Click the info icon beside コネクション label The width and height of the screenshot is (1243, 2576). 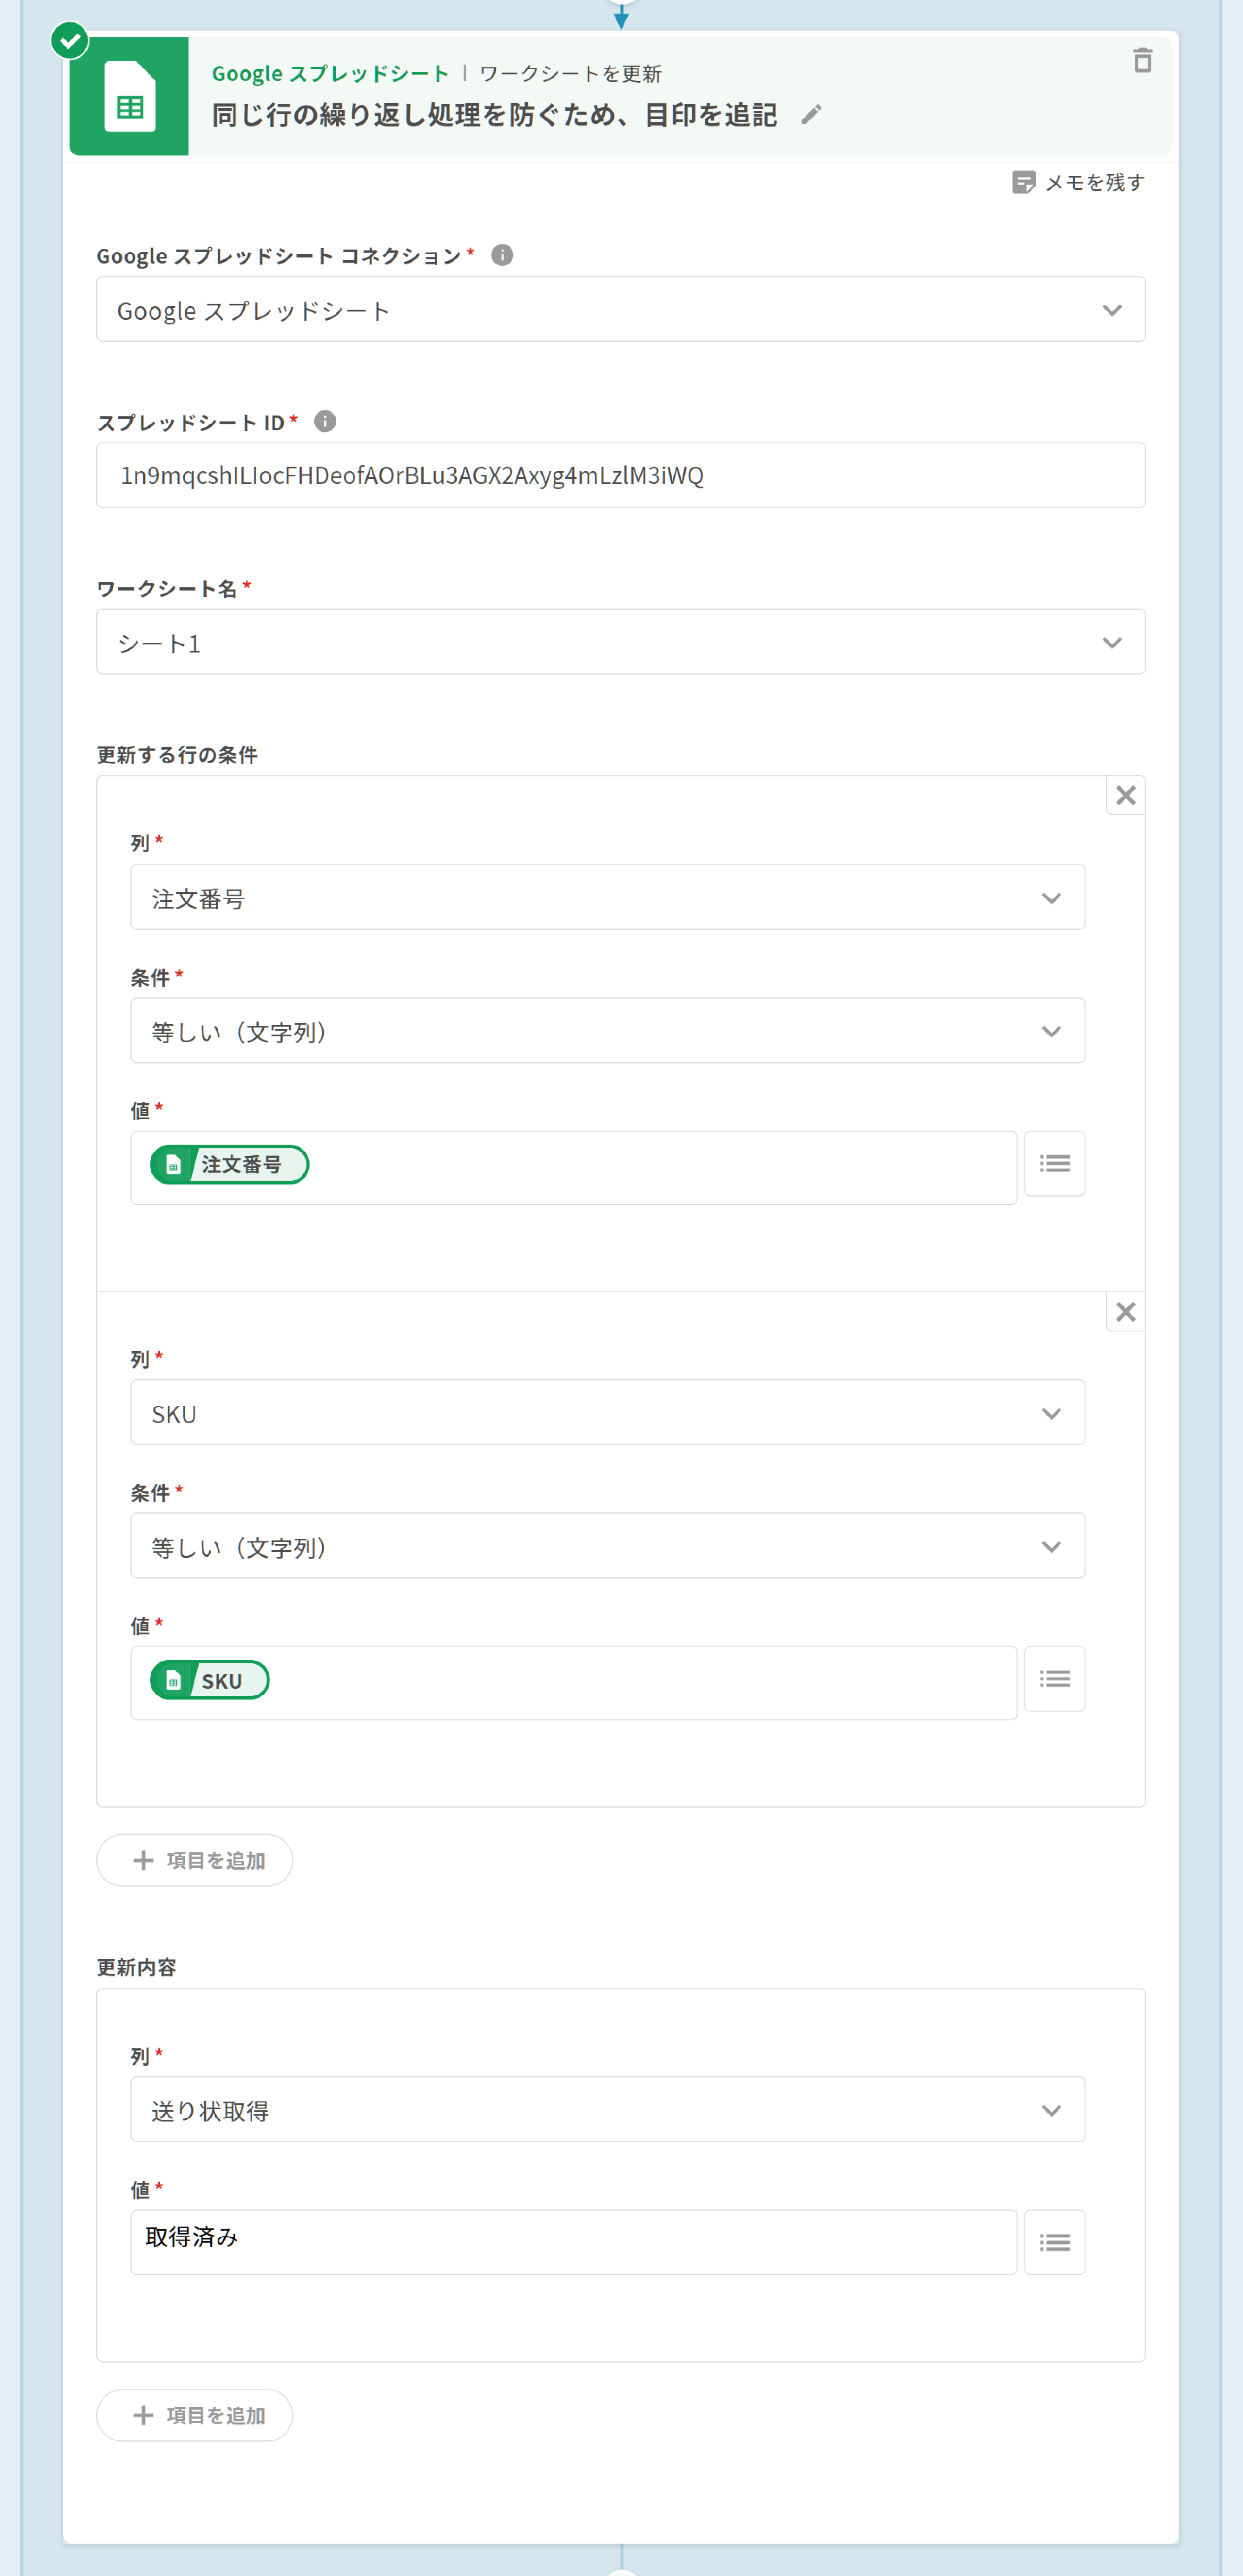coord(502,255)
